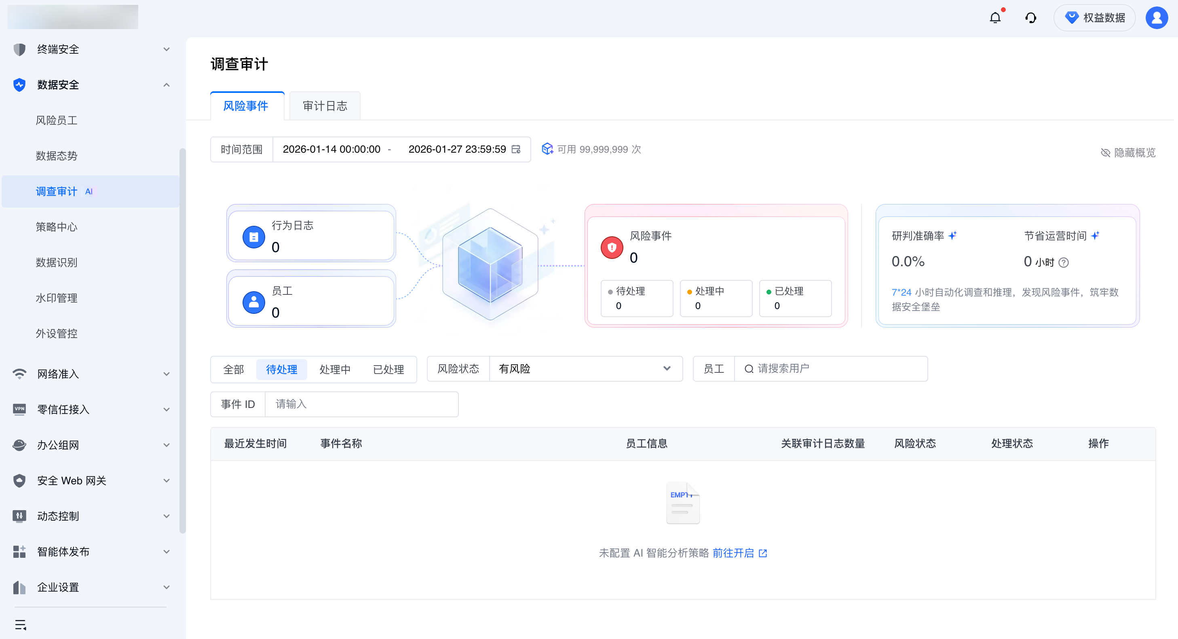Click the 行为日志 document icon
The image size is (1178, 639).
pos(254,237)
